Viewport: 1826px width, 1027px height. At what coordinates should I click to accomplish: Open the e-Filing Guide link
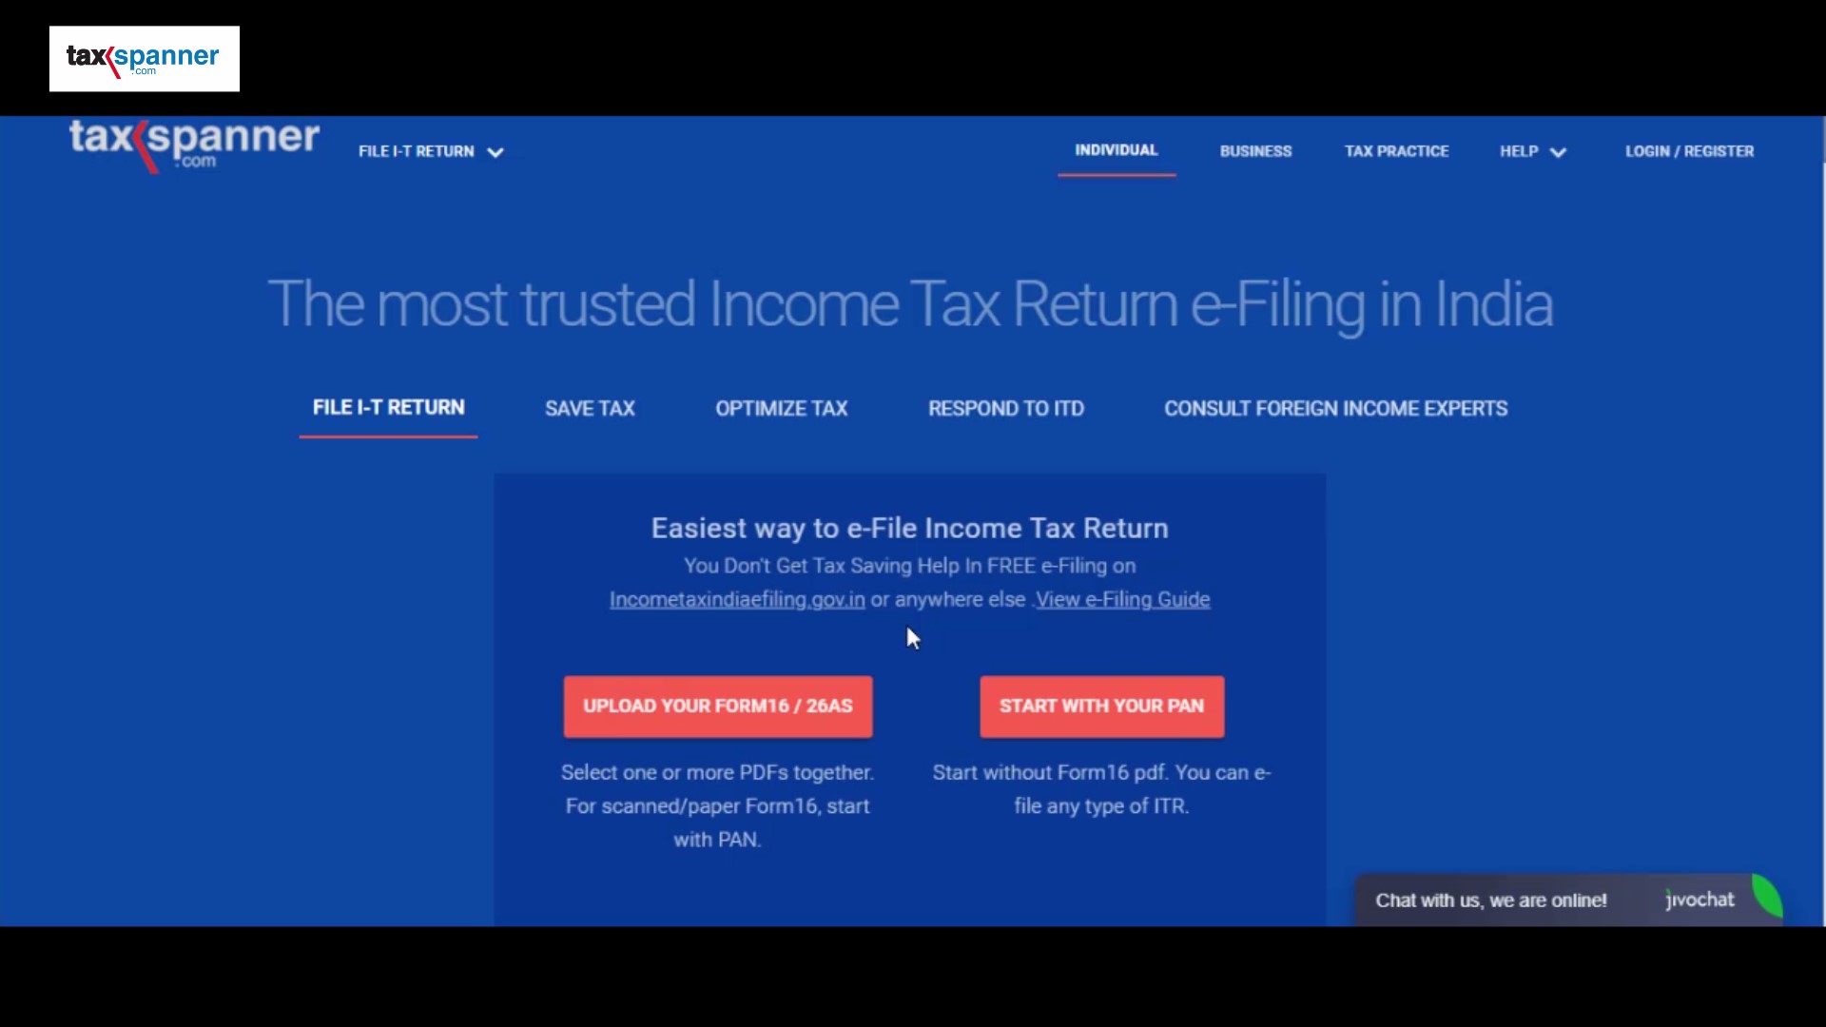pos(1120,598)
